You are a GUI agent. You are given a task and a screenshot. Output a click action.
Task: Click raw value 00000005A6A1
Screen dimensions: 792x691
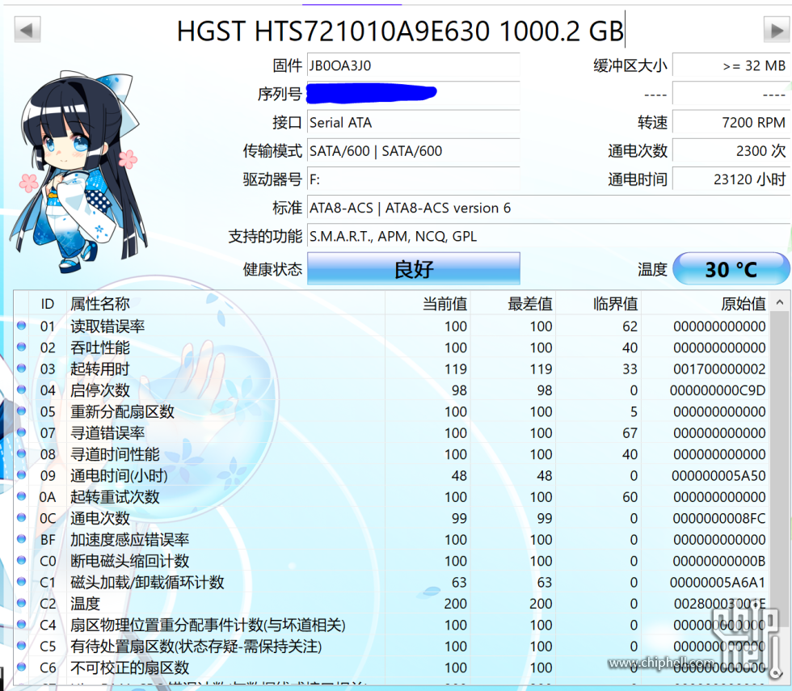[718, 583]
